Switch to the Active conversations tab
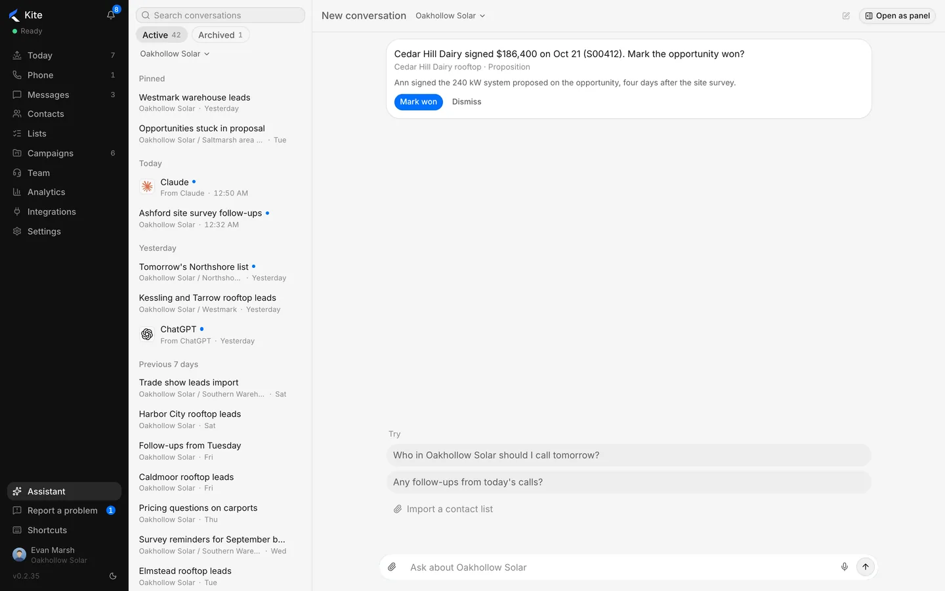This screenshot has height=591, width=945. (x=161, y=35)
